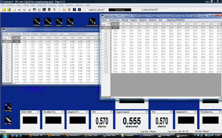222x138 pixels.
Task: Click the yellow folder open toolbar icon
Action: [4, 10]
